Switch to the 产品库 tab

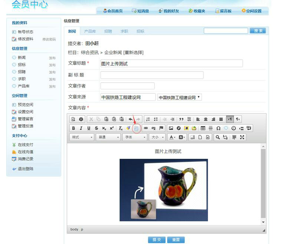pyautogui.click(x=90, y=31)
